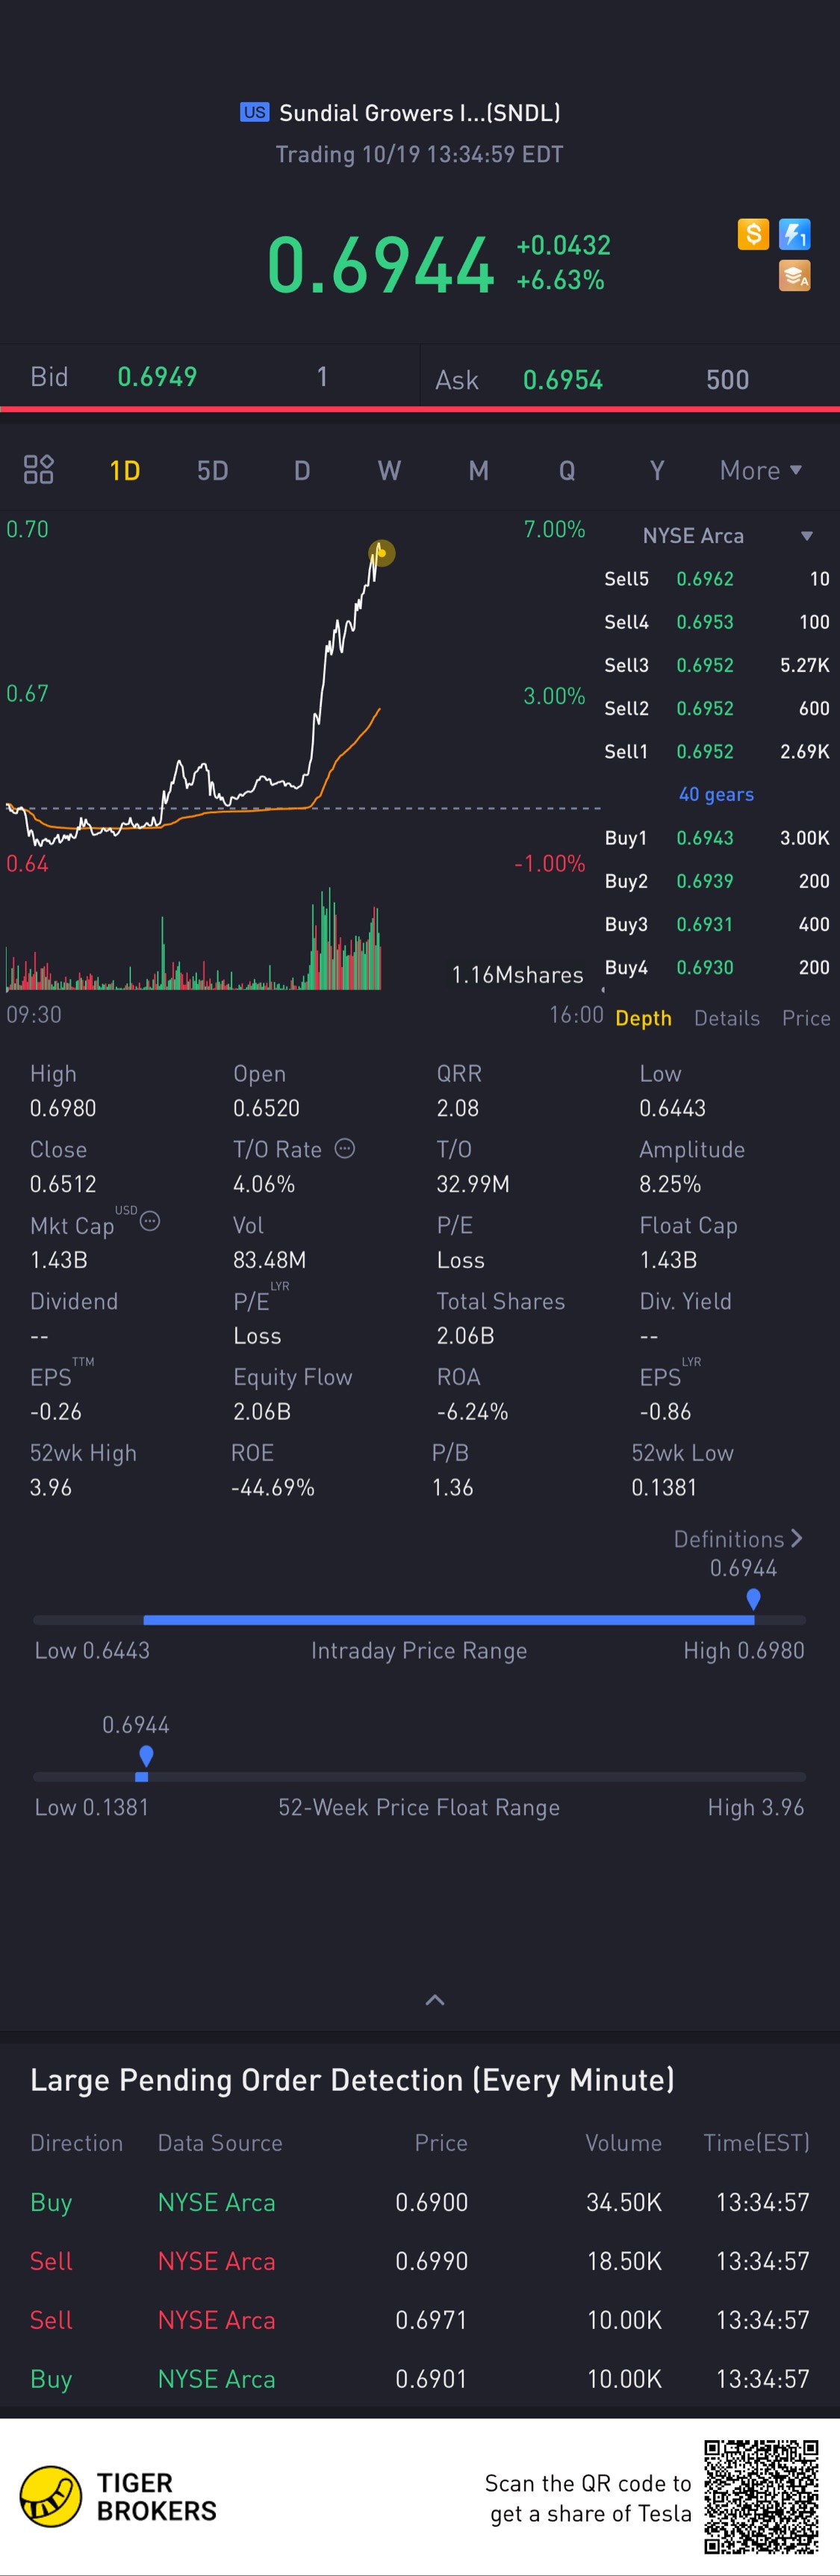Tap the intraday price range marker
This screenshot has width=840, height=2576.
coord(753,1599)
